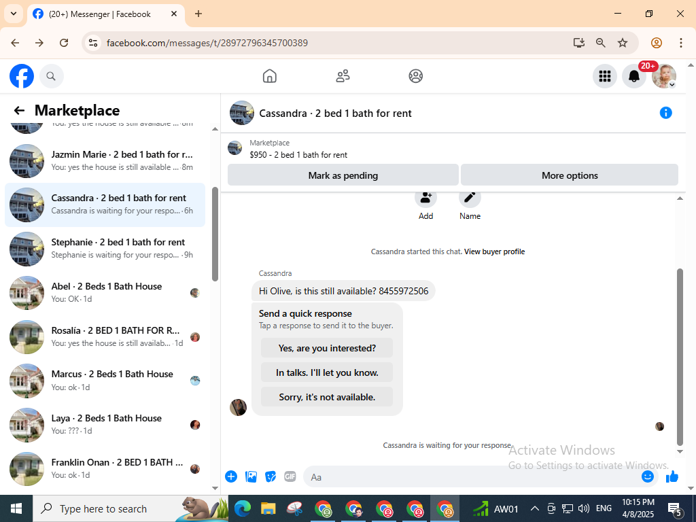Click the chat messages scrollbar thumb
This screenshot has height=522, width=696.
[680, 356]
